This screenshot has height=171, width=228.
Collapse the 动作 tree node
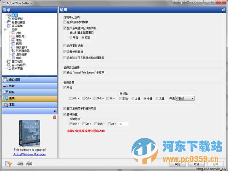[x=5, y=29]
